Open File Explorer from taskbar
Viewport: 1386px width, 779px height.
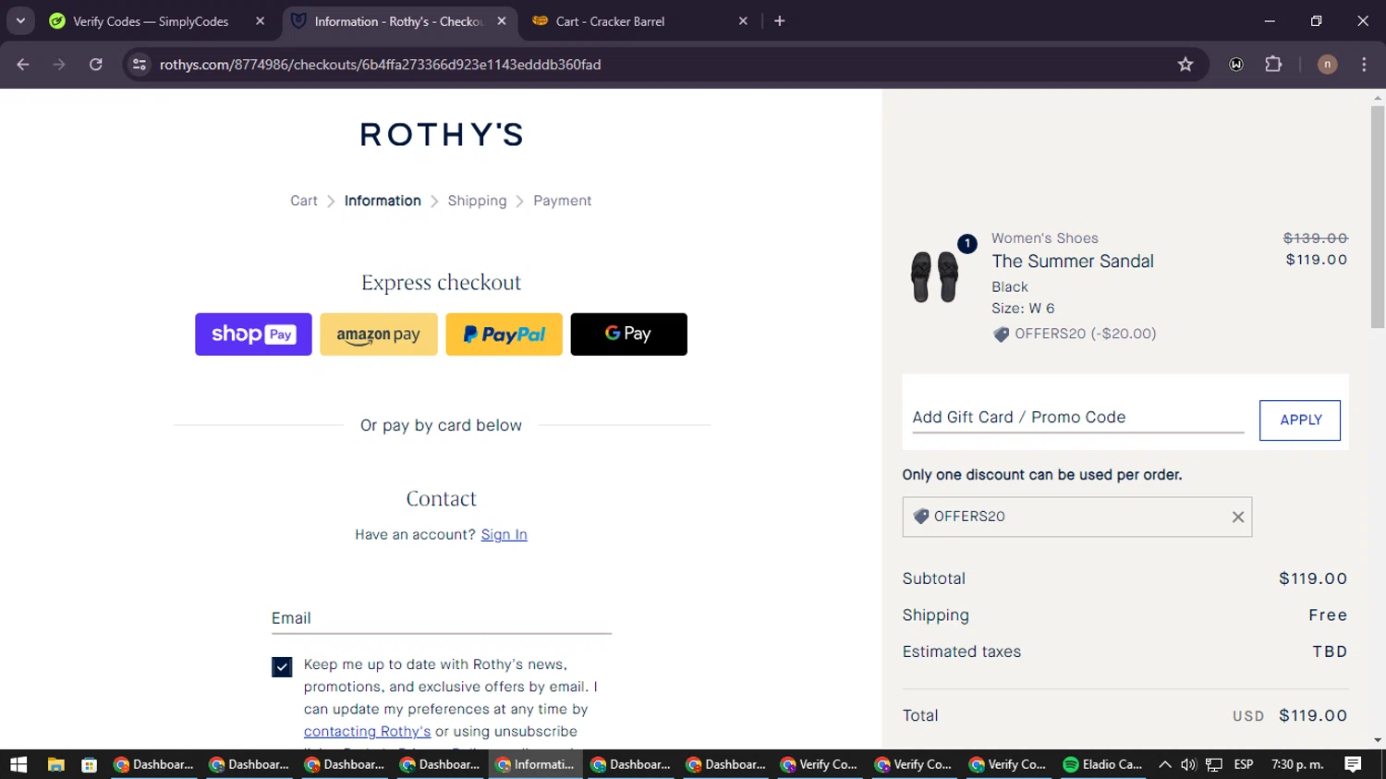click(55, 764)
